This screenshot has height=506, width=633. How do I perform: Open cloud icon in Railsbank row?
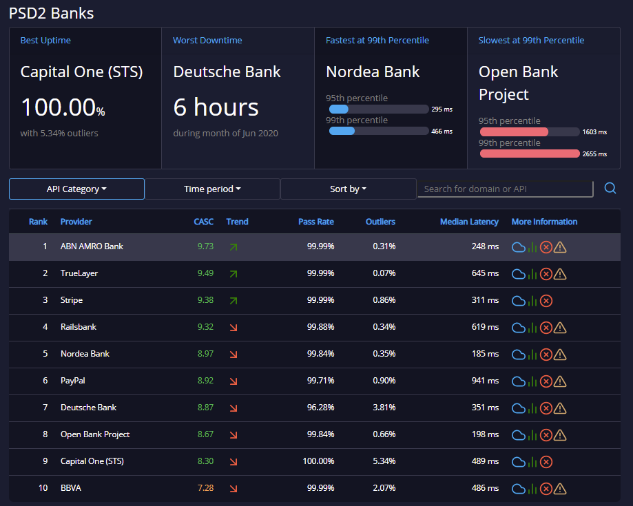(x=519, y=328)
